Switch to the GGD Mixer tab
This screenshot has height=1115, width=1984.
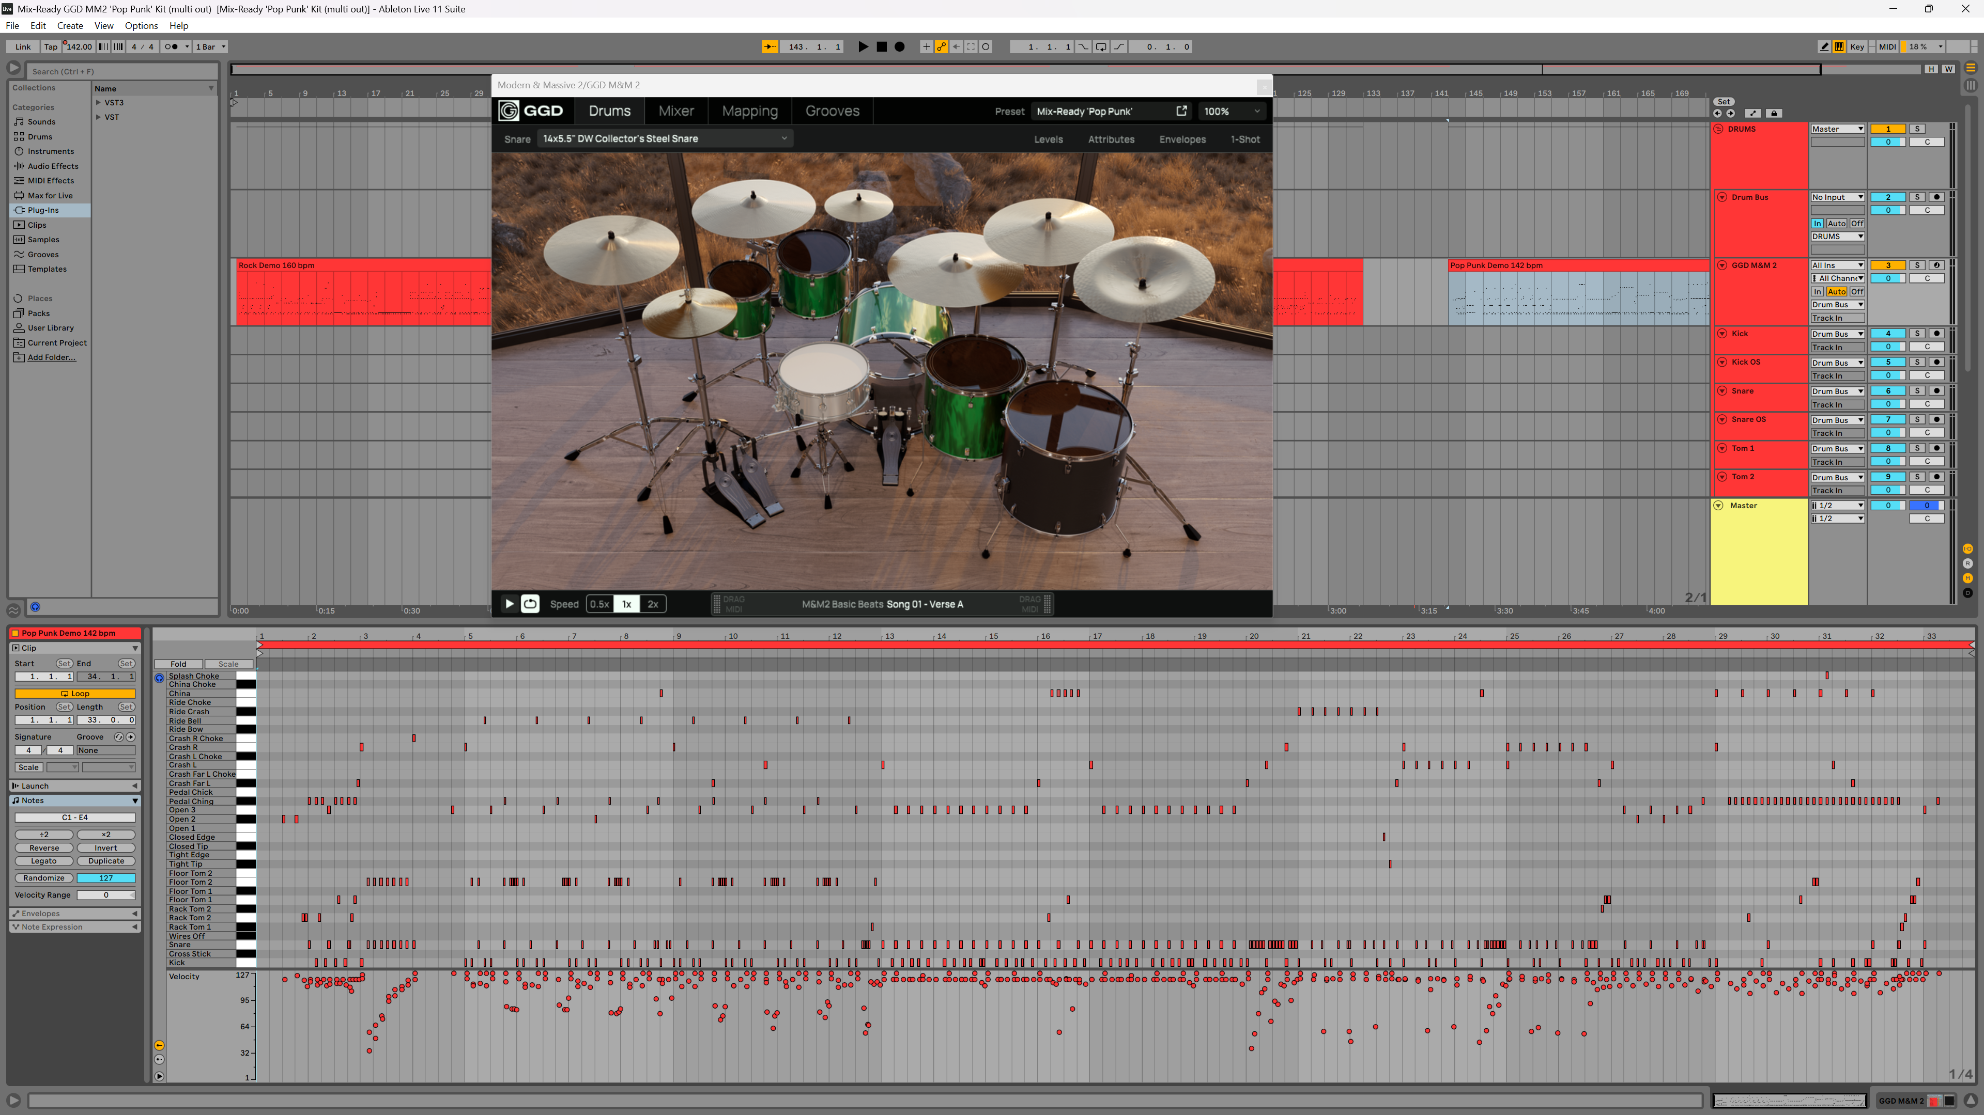[x=676, y=111]
